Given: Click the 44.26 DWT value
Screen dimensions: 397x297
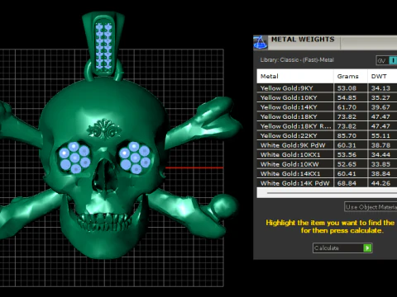Looking at the screenshot, I should tap(380, 183).
